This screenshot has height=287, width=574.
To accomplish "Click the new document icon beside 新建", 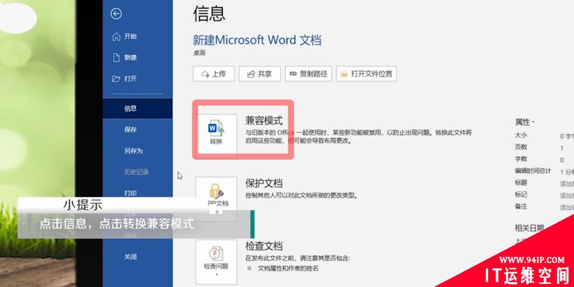I will pyautogui.click(x=116, y=57).
